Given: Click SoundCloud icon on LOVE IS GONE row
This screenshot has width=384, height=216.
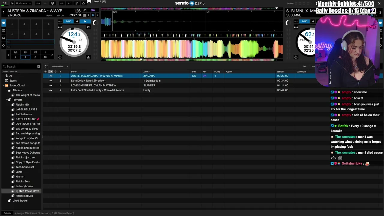Looking at the screenshot, I should point(50,85).
